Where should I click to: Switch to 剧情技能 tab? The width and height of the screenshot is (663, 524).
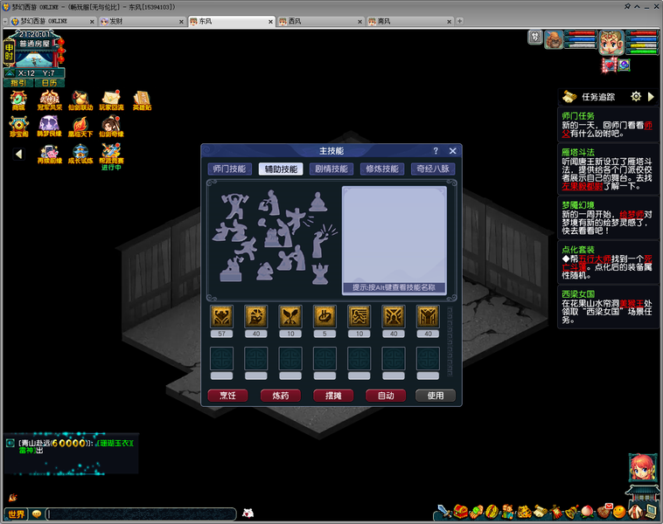point(331,169)
